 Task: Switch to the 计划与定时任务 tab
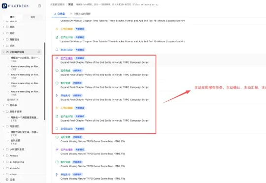click(80, 14)
